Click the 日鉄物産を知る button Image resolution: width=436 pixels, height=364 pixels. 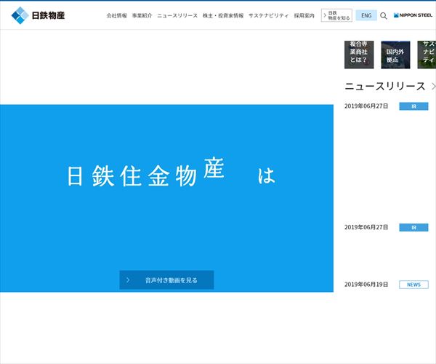tap(336, 15)
